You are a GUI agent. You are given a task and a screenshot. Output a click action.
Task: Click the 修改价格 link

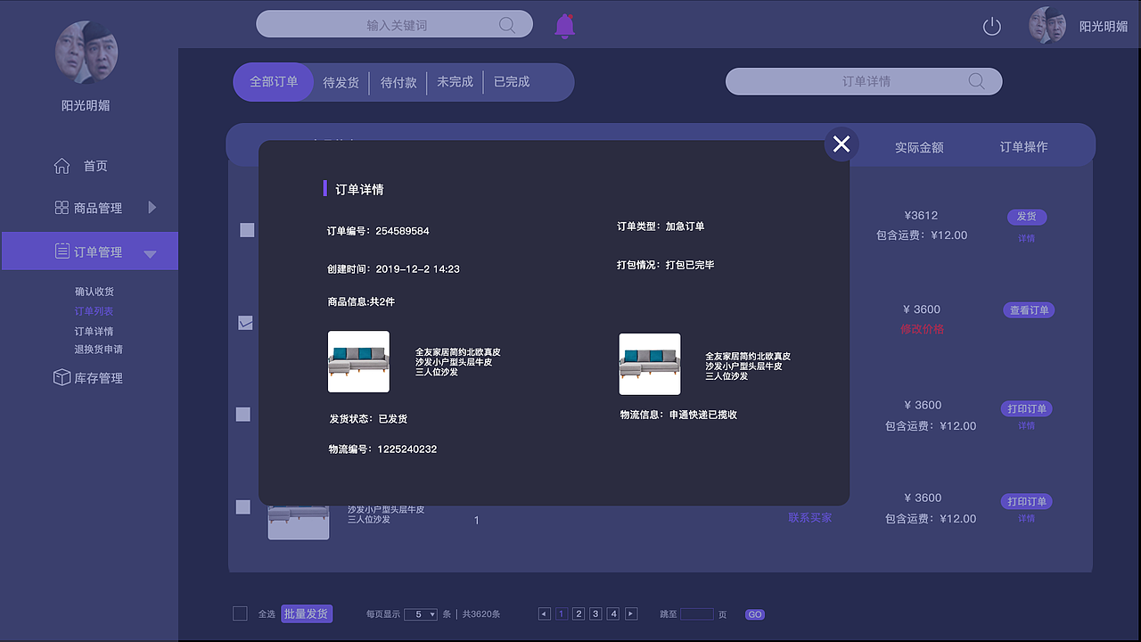(x=923, y=328)
